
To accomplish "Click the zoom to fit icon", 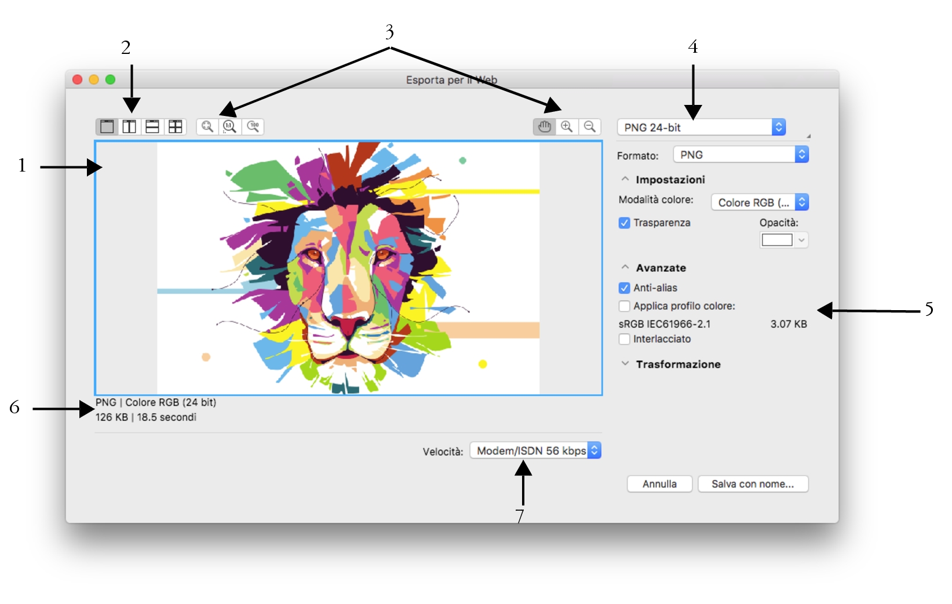I will (x=207, y=126).
